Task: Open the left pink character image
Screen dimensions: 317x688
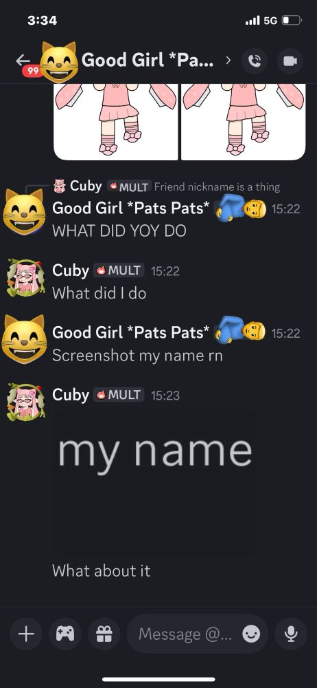Action: 115,122
